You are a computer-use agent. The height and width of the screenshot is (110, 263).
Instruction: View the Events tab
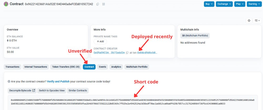click(102, 67)
